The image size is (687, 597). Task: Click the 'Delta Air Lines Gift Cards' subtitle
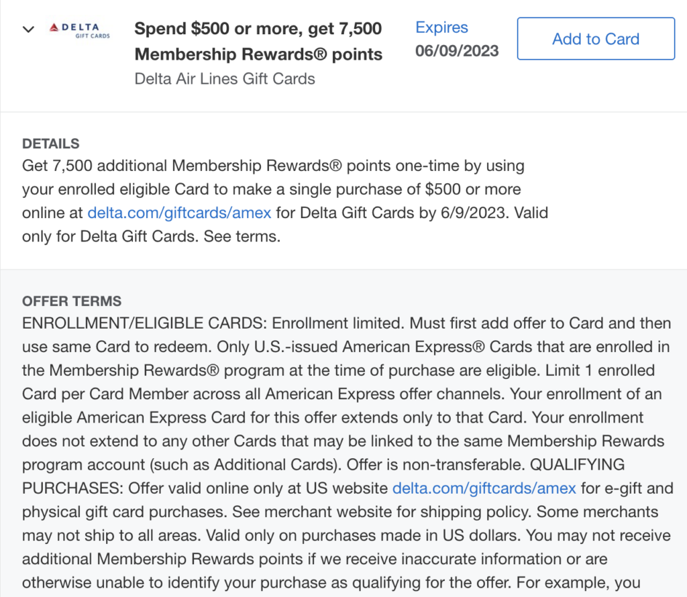225,79
